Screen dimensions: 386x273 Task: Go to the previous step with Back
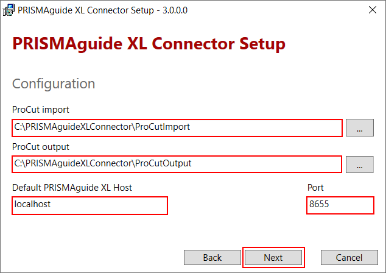(212, 258)
